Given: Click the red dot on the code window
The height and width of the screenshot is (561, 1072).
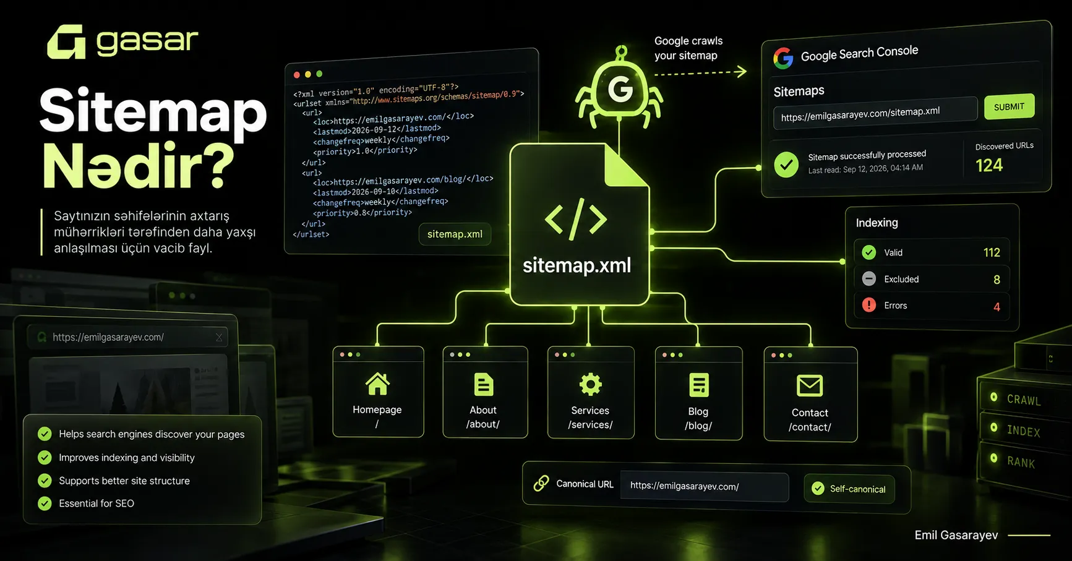Looking at the screenshot, I should coord(297,75).
